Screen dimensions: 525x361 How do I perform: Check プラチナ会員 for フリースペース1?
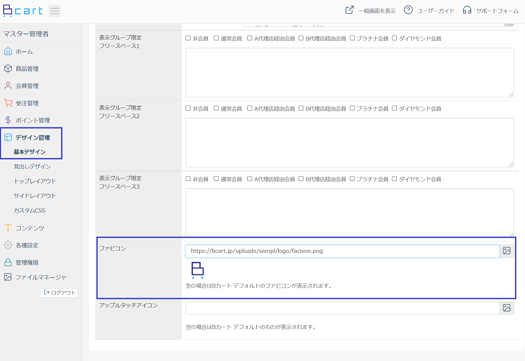[352, 38]
